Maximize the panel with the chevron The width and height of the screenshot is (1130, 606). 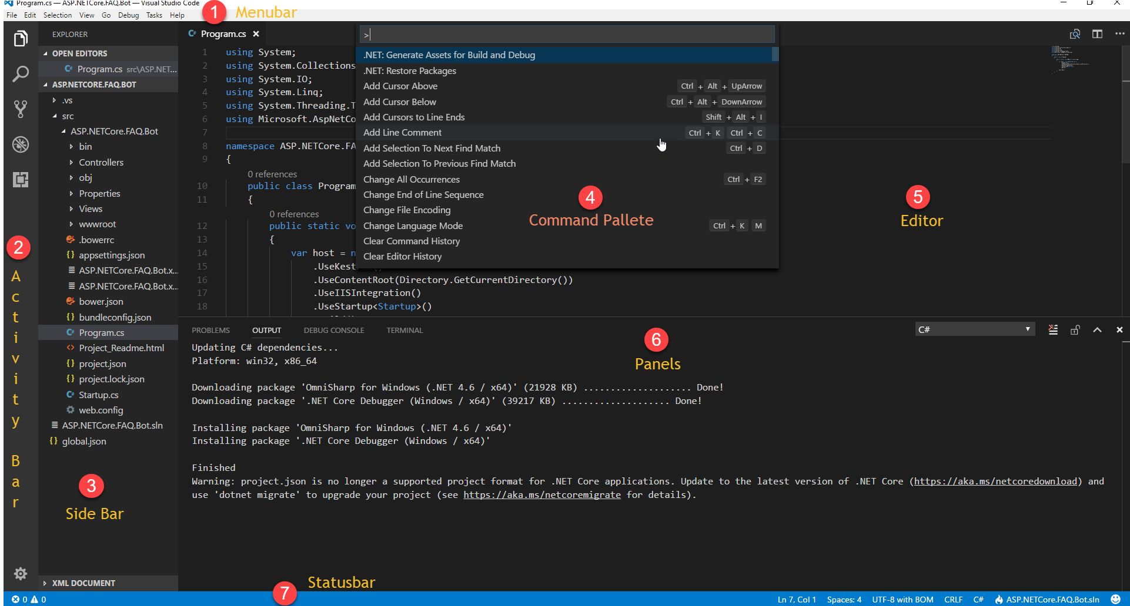coord(1097,330)
